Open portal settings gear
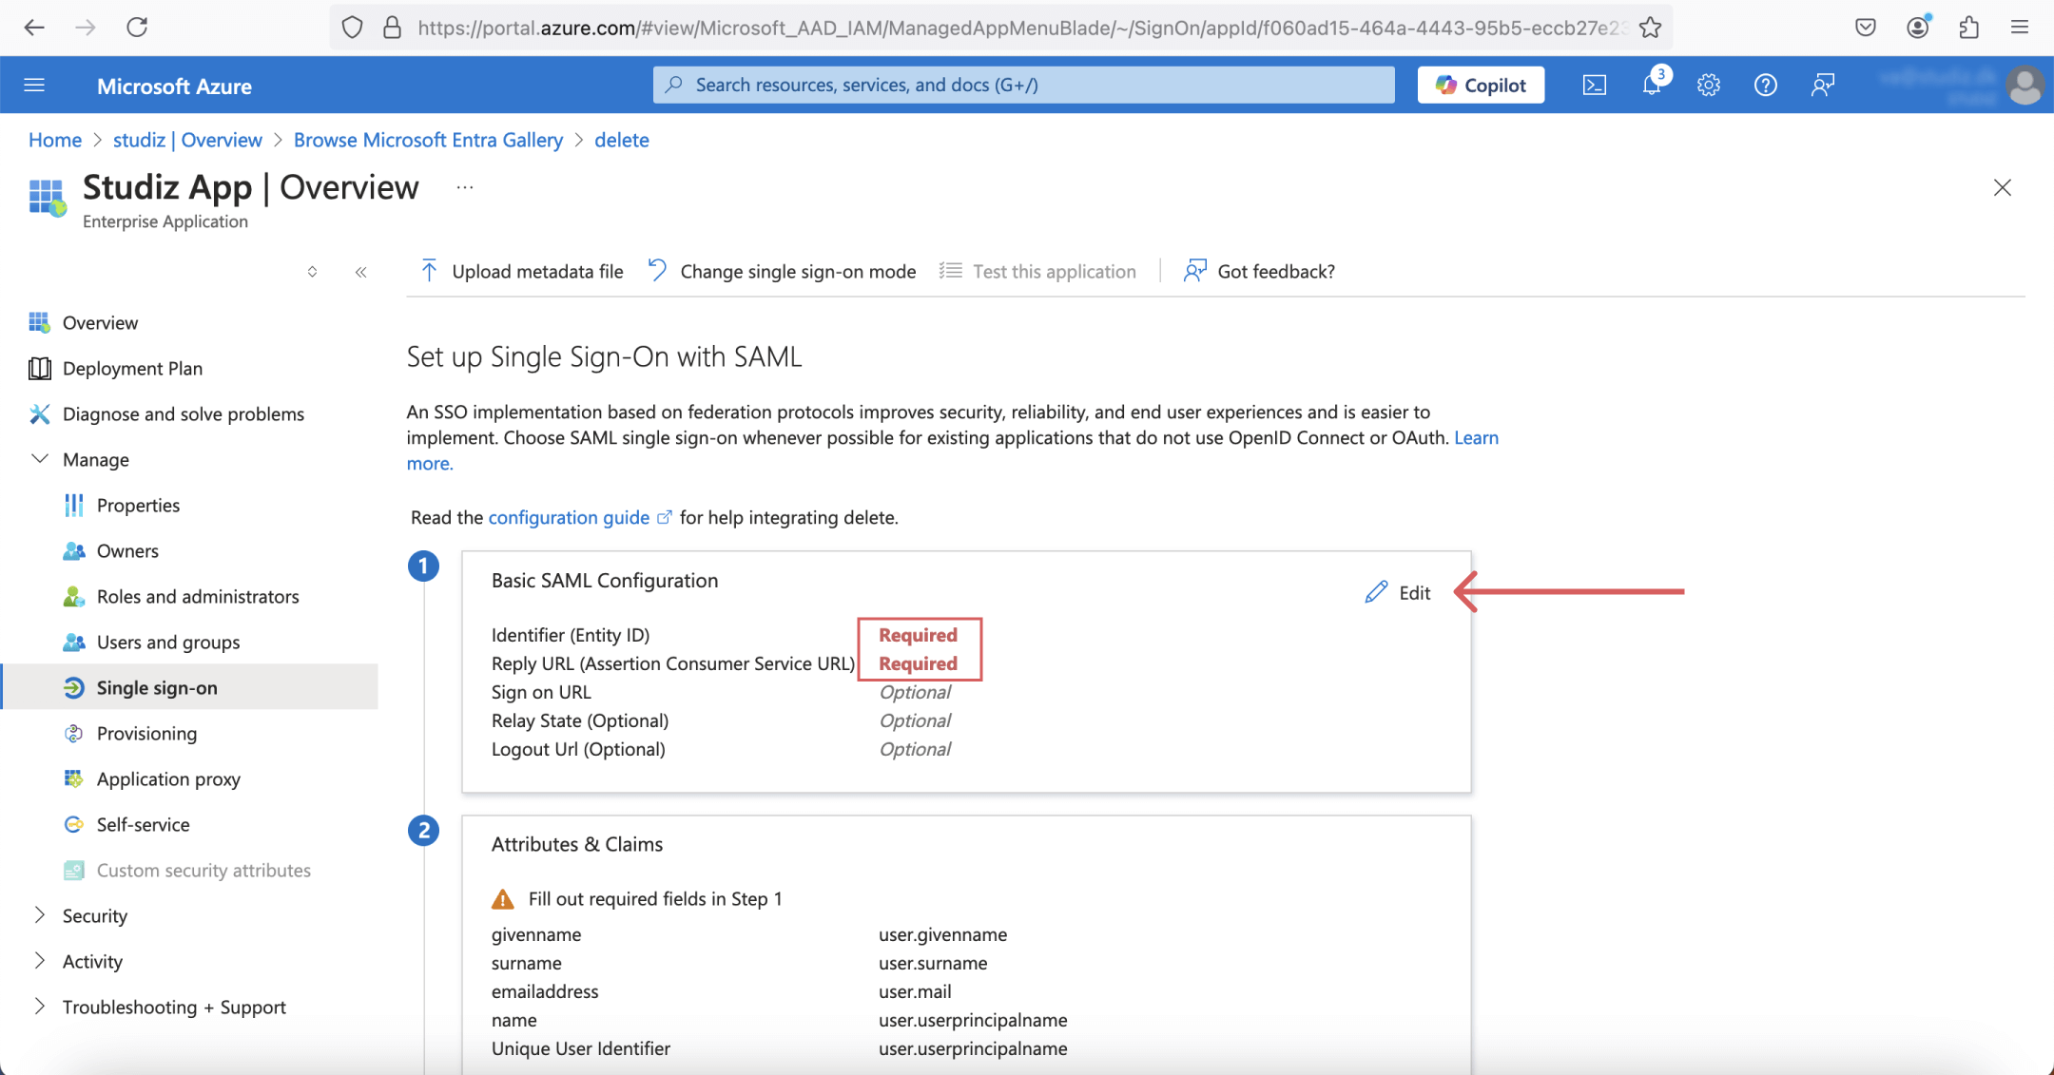The width and height of the screenshot is (2054, 1075). coord(1709,86)
